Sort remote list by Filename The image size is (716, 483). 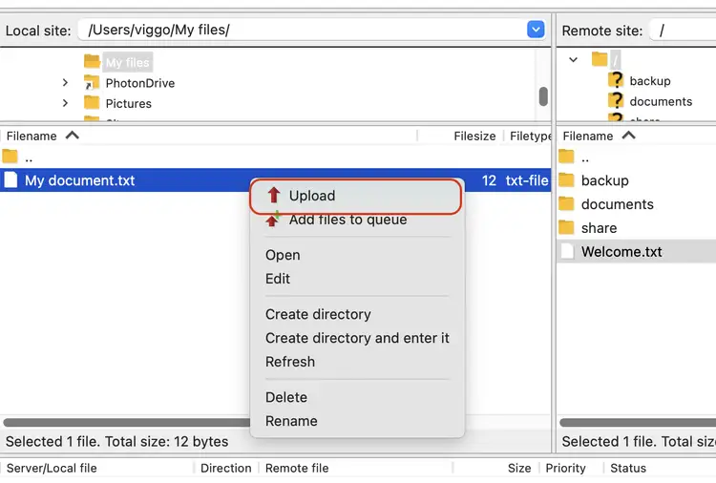636,136
